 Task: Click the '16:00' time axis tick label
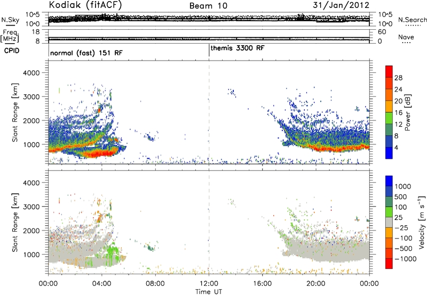click(x=262, y=284)
